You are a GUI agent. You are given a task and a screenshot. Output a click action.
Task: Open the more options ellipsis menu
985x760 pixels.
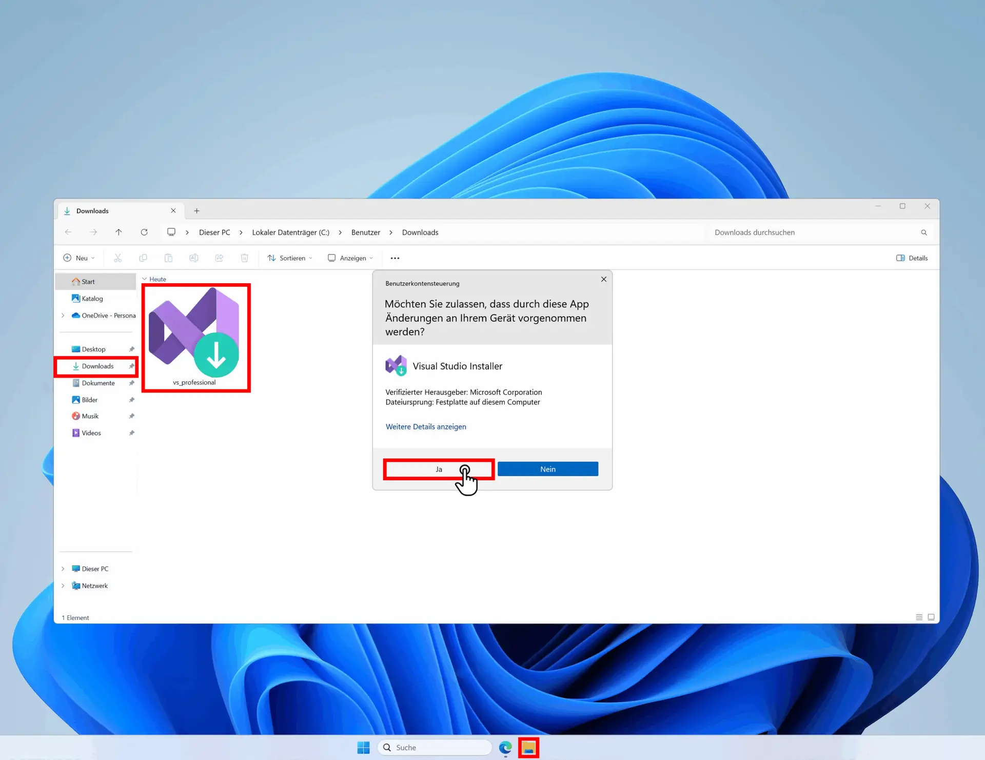click(395, 258)
